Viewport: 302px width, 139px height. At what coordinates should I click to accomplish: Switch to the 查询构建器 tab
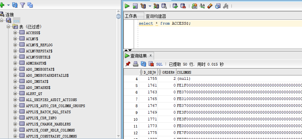pyautogui.click(x=156, y=16)
